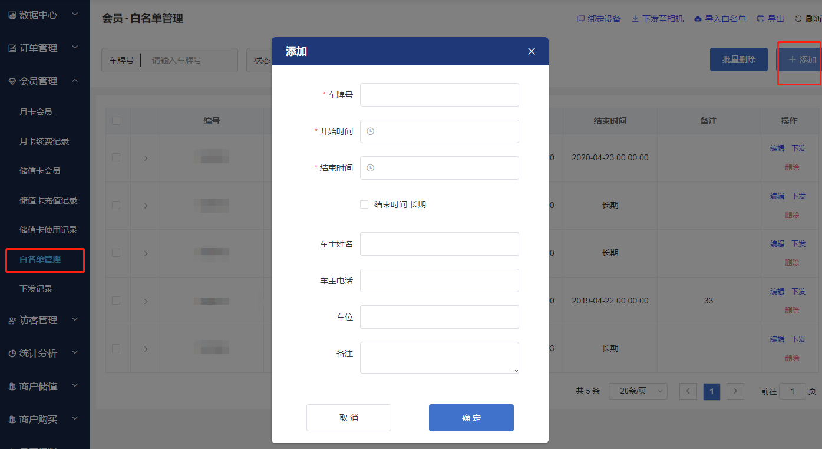The height and width of the screenshot is (449, 822).
Task: Open 月卡会员 menu item
Action: pos(36,112)
